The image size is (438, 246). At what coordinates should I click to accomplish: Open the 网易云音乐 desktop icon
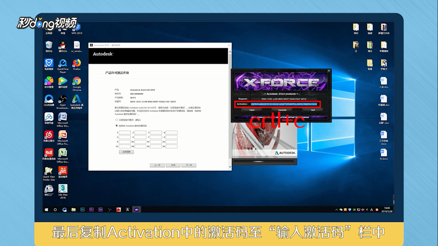[49, 136]
